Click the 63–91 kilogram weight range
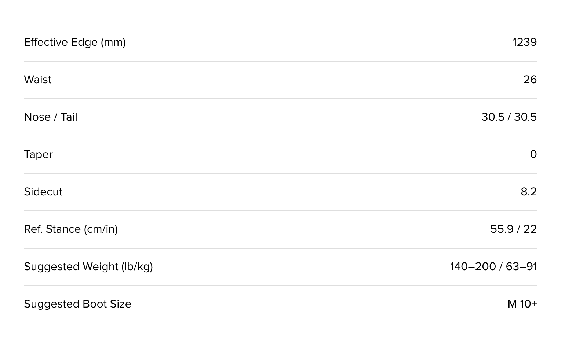The width and height of the screenshot is (565, 338). click(521, 267)
